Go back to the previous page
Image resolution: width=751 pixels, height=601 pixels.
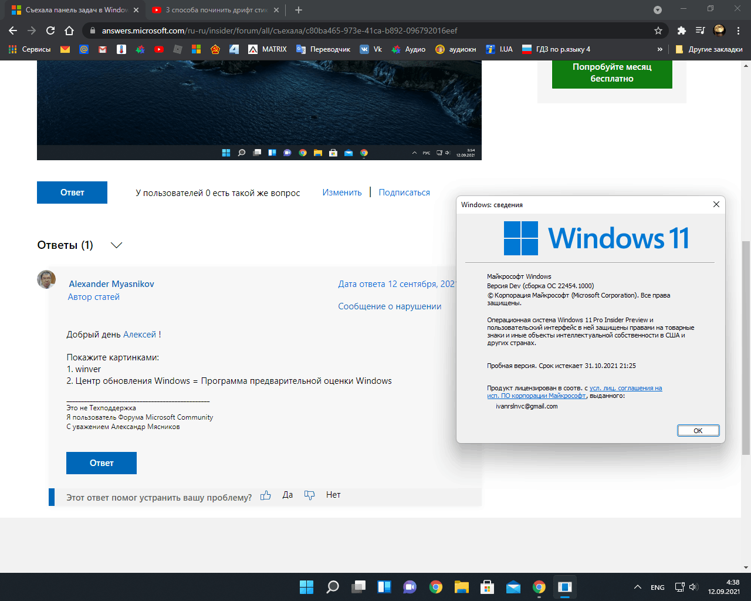pos(13,31)
